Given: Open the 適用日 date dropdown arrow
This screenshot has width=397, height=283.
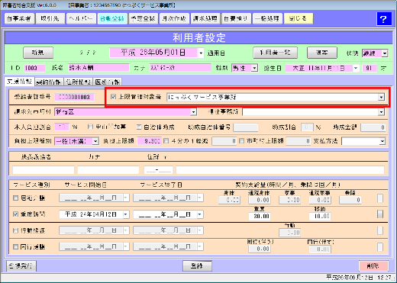Looking at the screenshot, I should pyautogui.click(x=201, y=53).
